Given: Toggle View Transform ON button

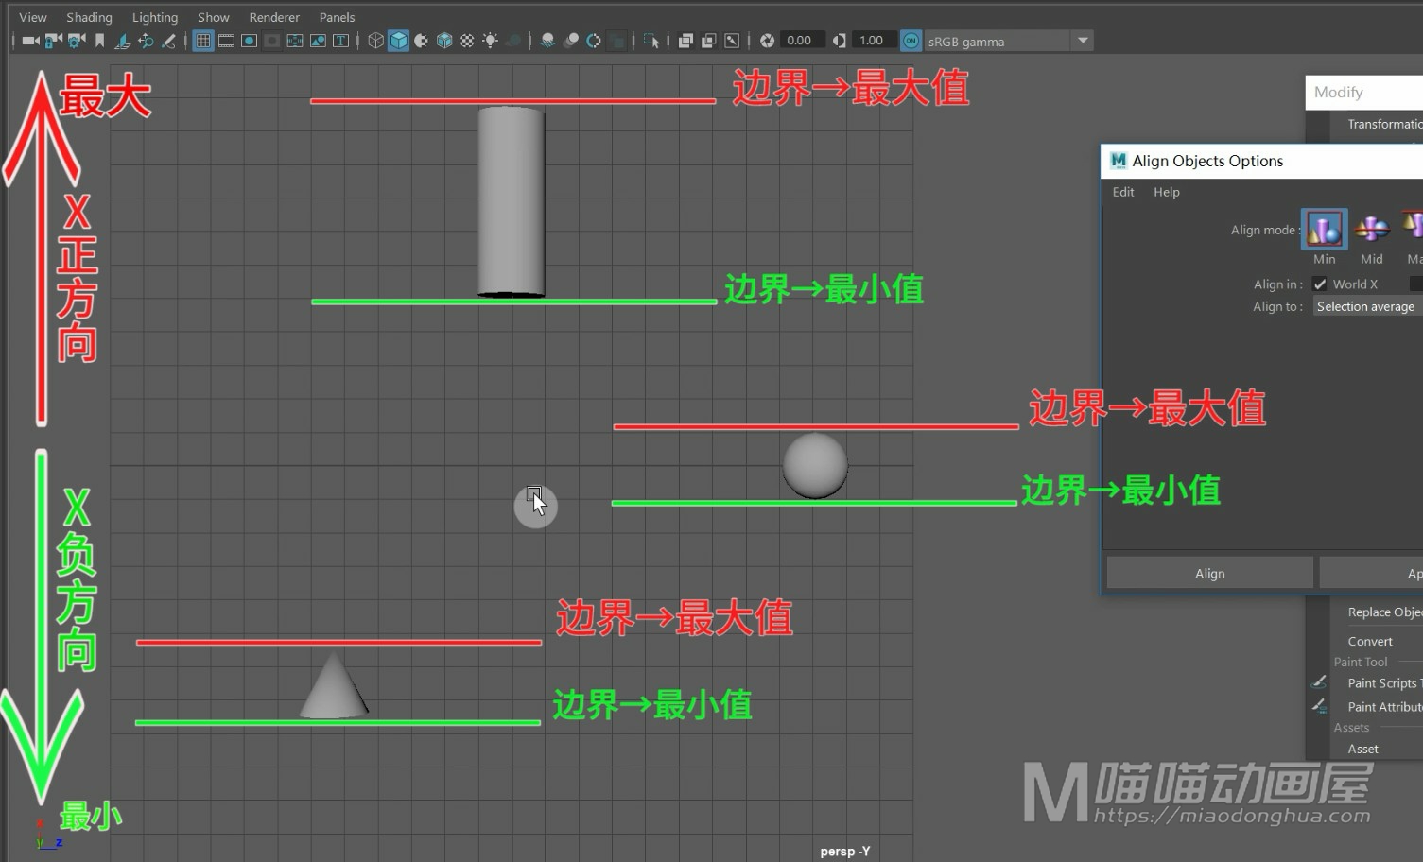Looking at the screenshot, I should pyautogui.click(x=911, y=41).
